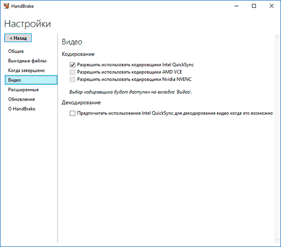Open the 'Расширенные' settings section
The image size is (281, 247).
pyautogui.click(x=23, y=89)
